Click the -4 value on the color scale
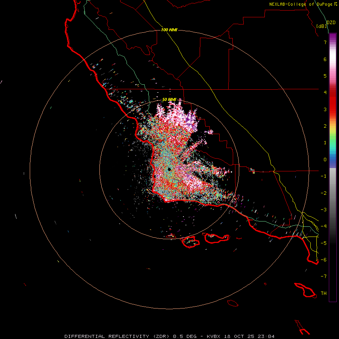 click(324, 226)
